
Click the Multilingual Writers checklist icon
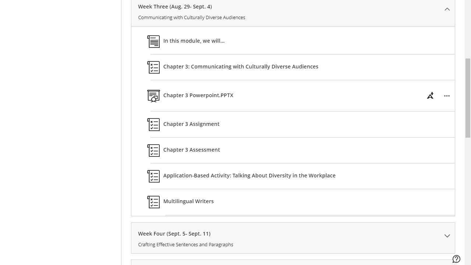coord(153,202)
